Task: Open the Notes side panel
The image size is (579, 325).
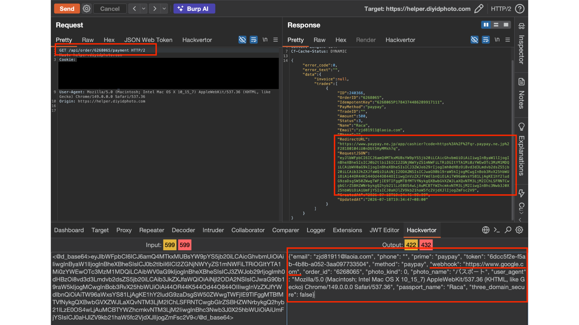Action: pos(522,94)
